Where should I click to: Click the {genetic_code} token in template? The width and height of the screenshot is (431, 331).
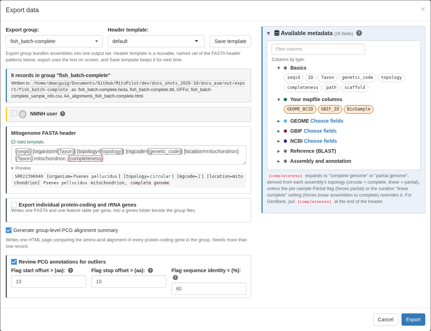(x=164, y=151)
